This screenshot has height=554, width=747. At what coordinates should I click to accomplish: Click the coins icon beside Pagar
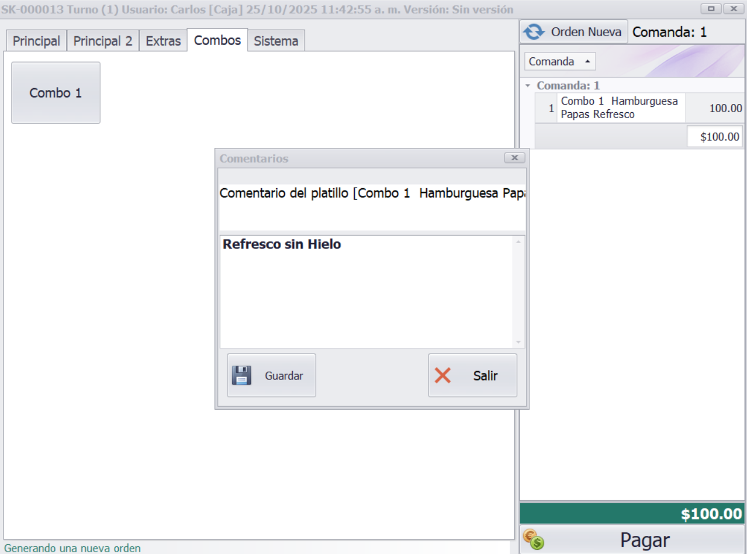[x=533, y=539]
